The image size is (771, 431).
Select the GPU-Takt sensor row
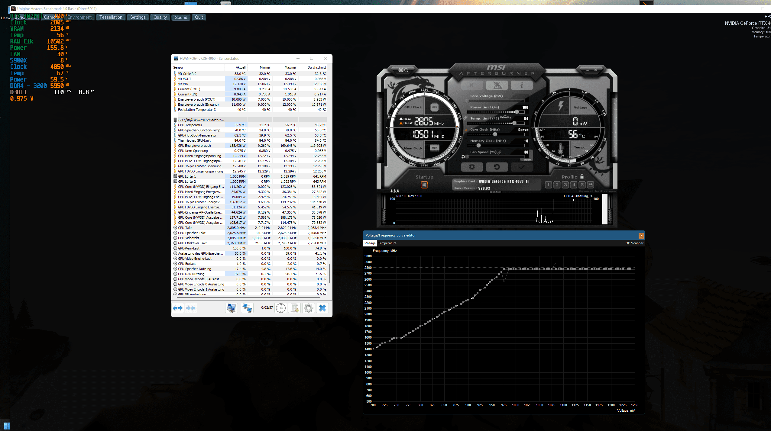point(250,228)
